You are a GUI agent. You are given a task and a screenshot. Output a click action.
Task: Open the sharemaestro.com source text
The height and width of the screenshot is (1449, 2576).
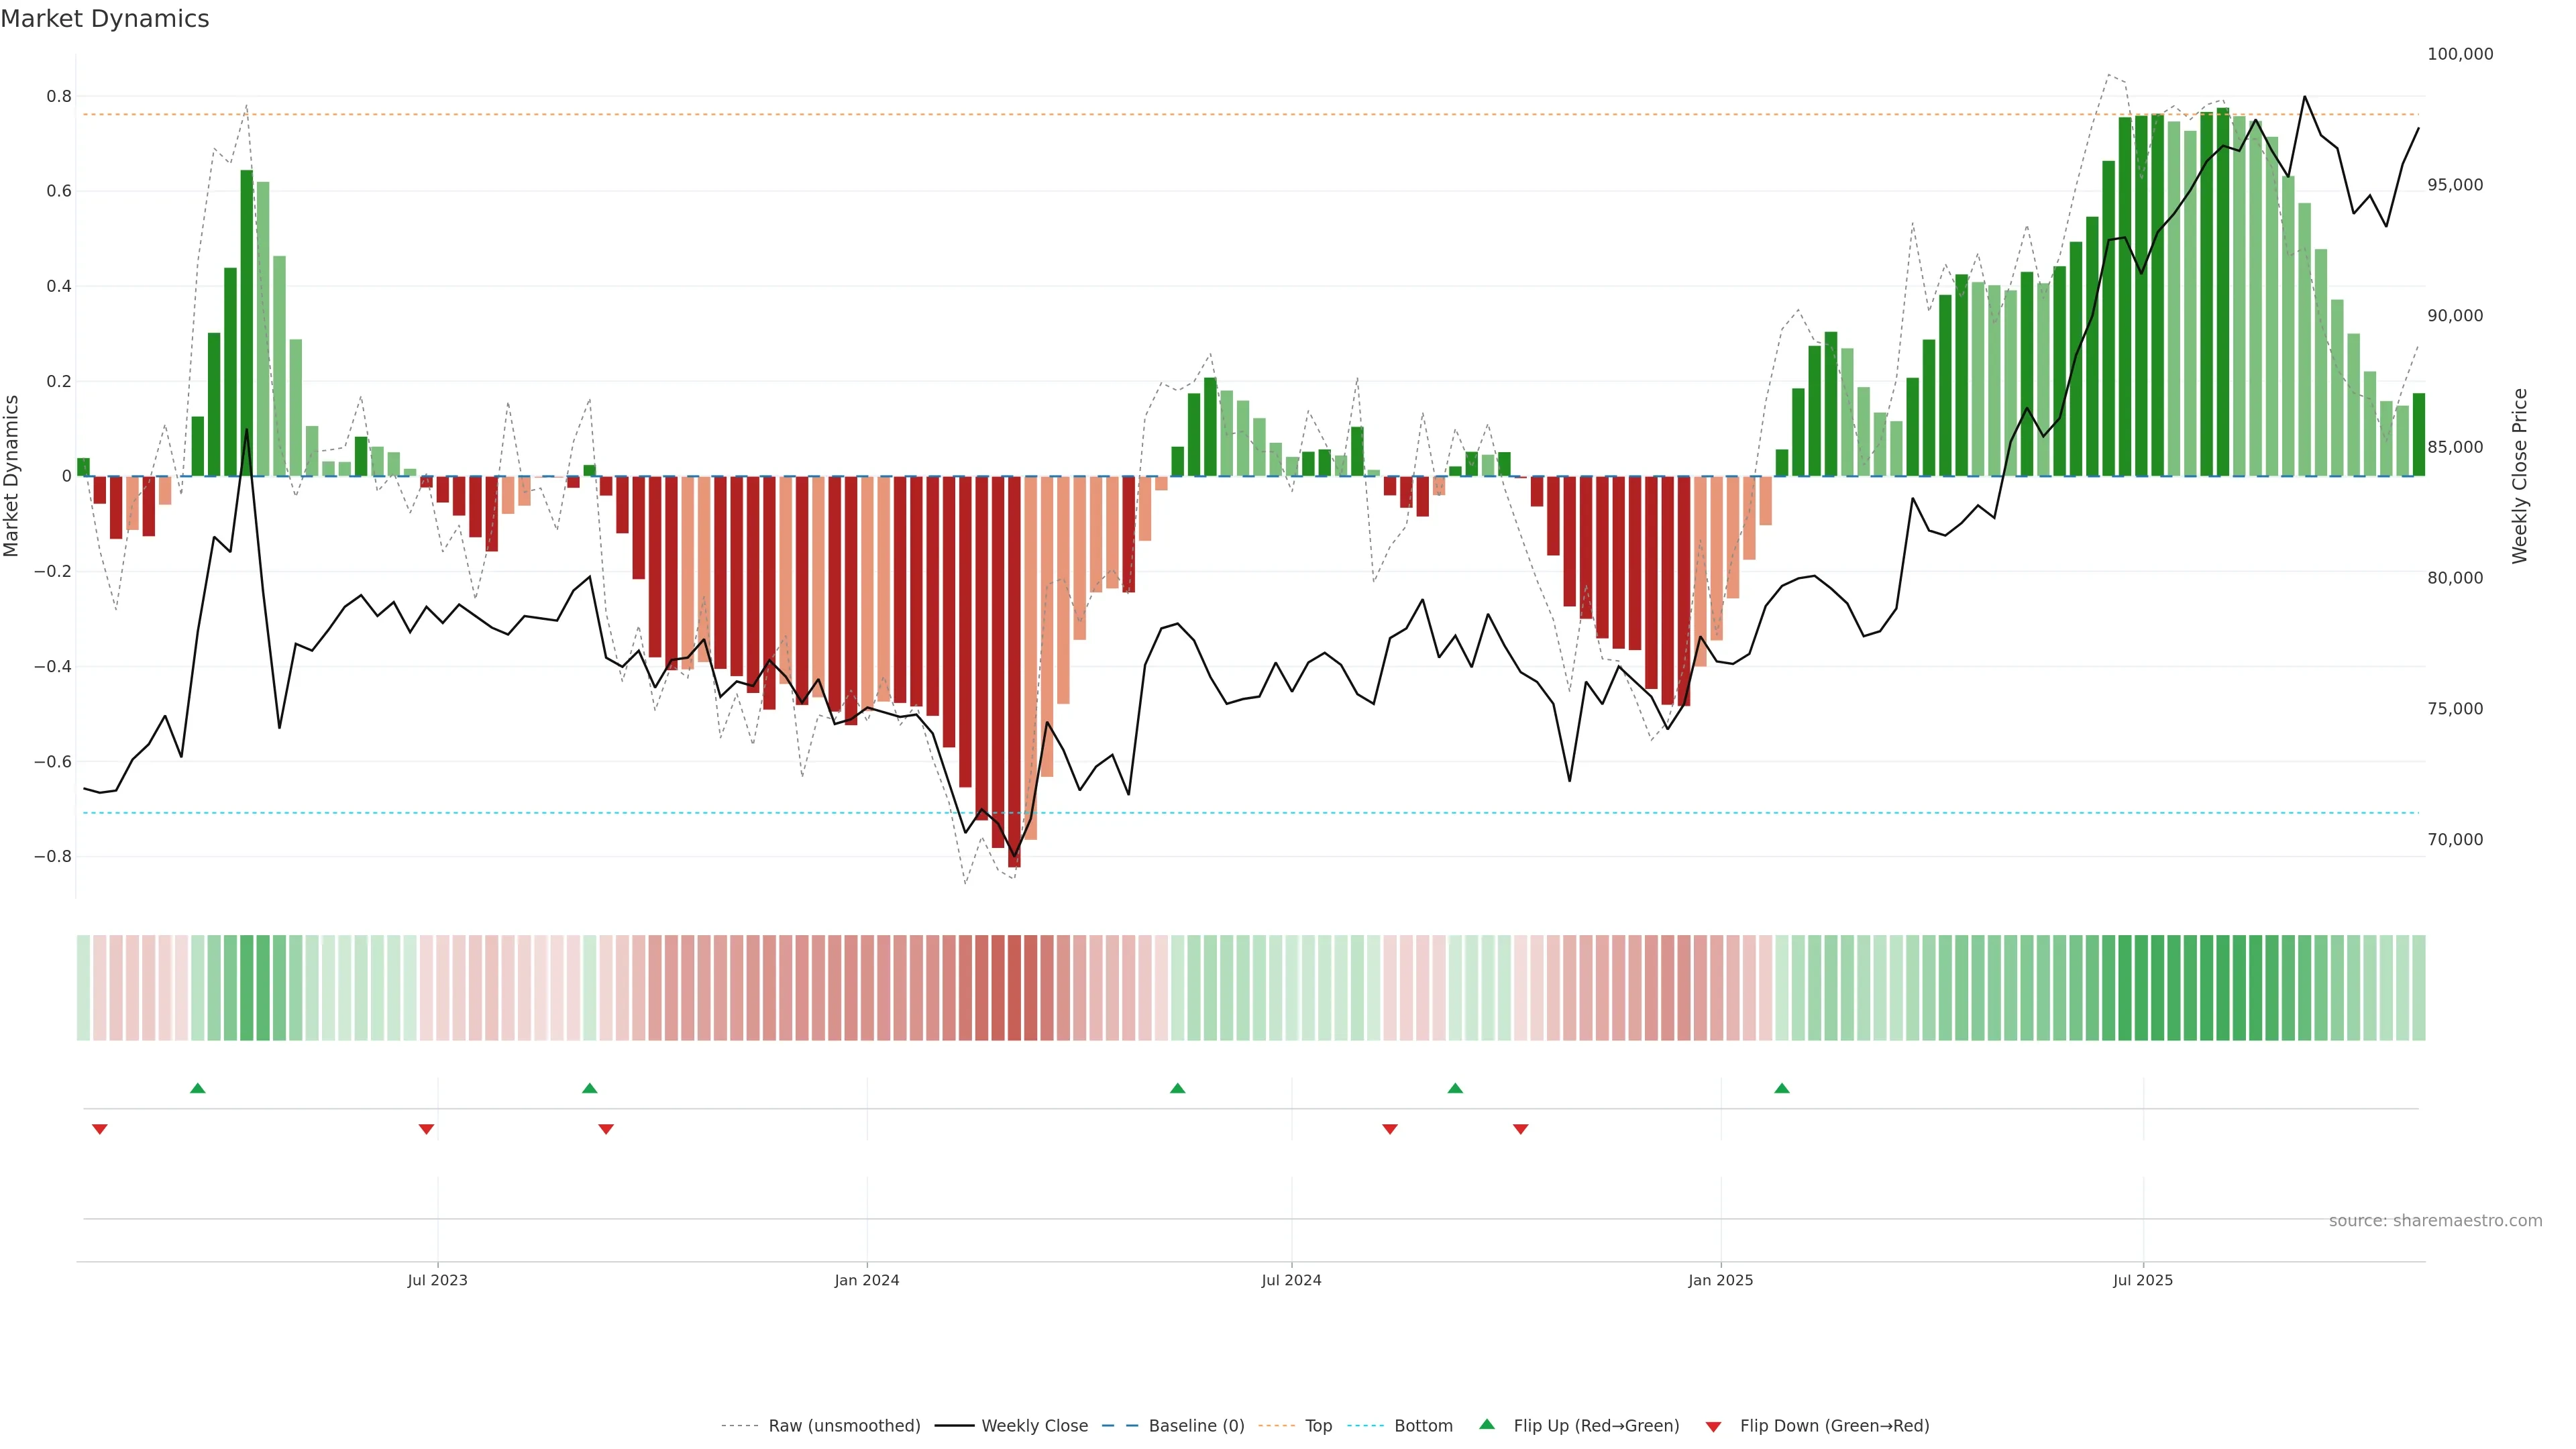(x=2435, y=1221)
